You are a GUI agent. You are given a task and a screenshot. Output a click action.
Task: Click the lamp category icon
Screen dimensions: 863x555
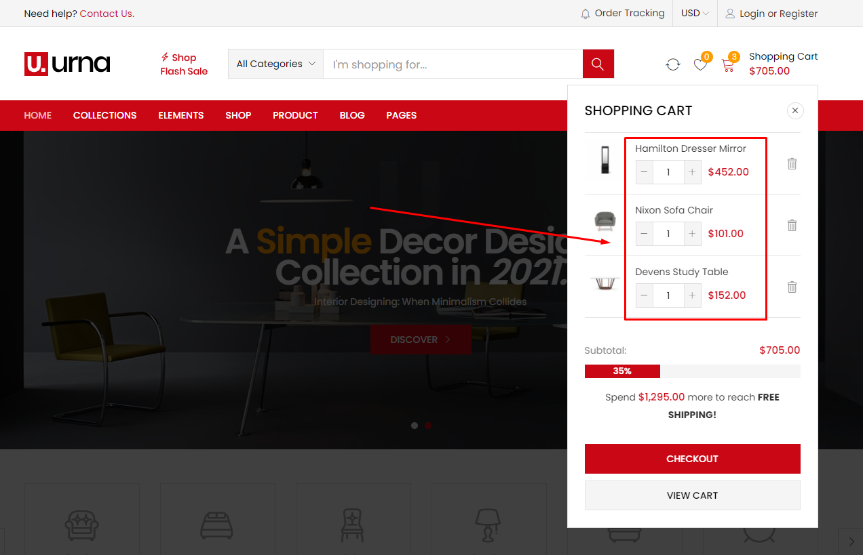[x=488, y=525]
